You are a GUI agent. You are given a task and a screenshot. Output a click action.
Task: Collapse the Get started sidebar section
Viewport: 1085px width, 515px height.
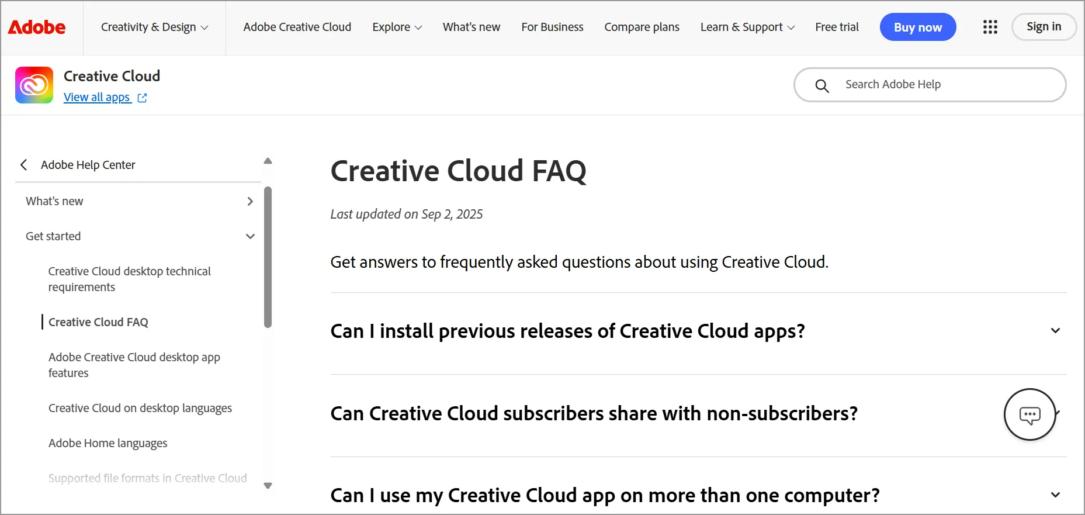click(x=139, y=236)
